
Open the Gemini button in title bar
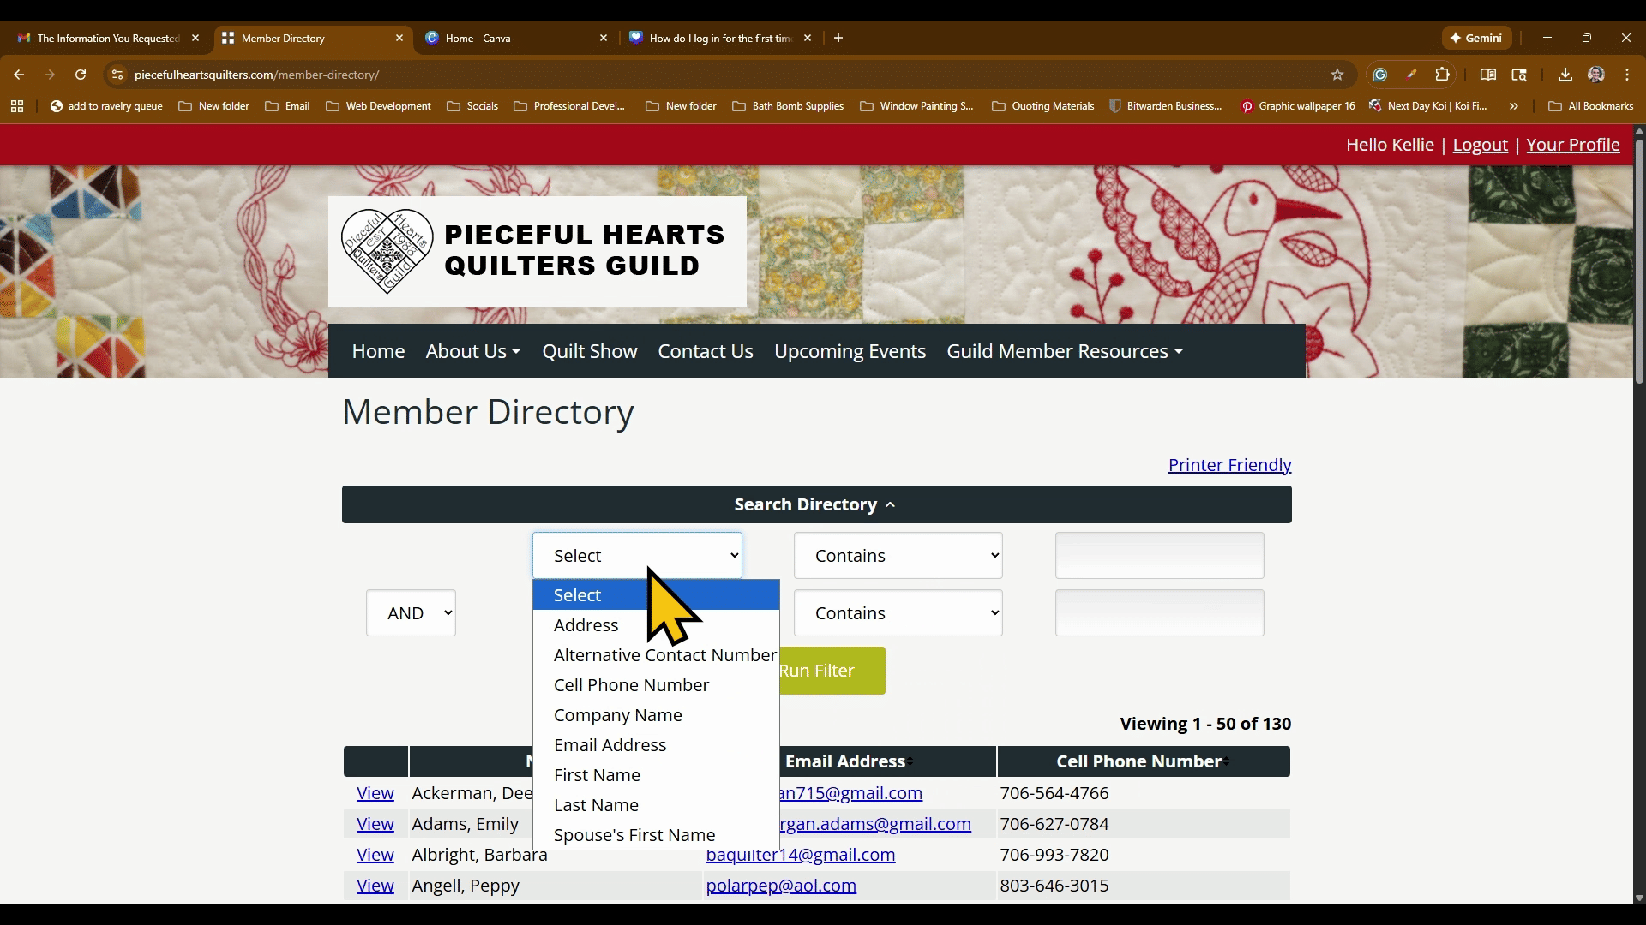click(1476, 38)
